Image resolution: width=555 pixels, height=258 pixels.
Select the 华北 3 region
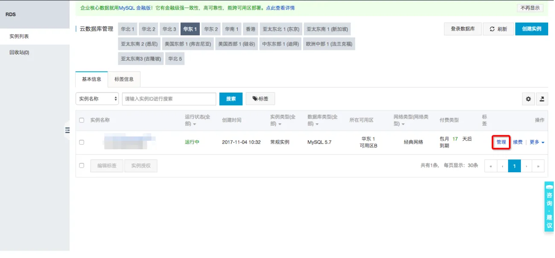pyautogui.click(x=169, y=29)
